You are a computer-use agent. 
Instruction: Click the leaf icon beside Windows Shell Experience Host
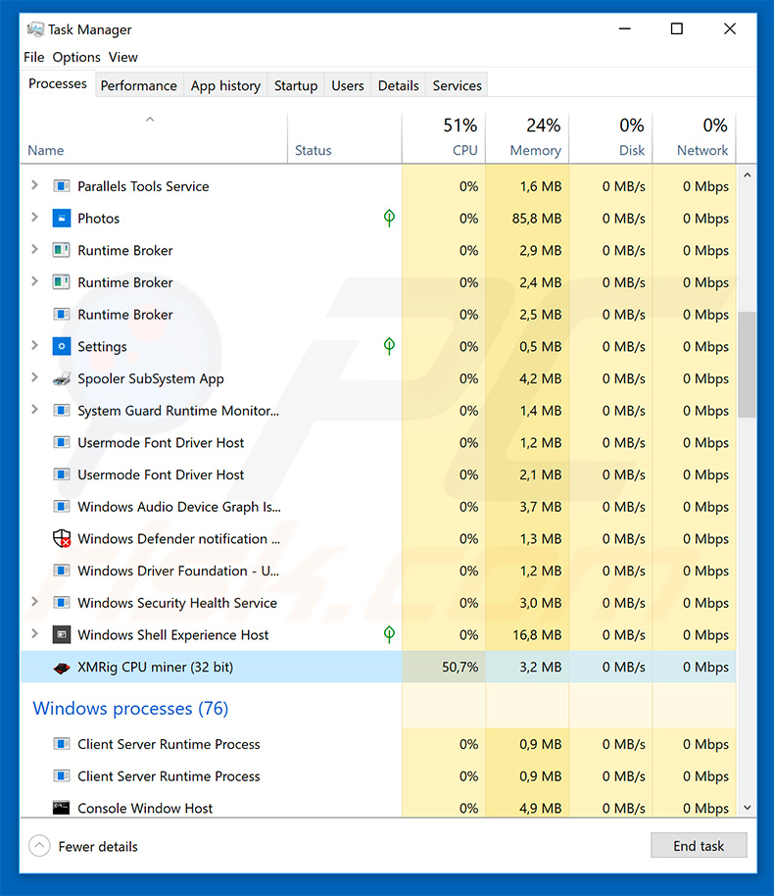[389, 634]
